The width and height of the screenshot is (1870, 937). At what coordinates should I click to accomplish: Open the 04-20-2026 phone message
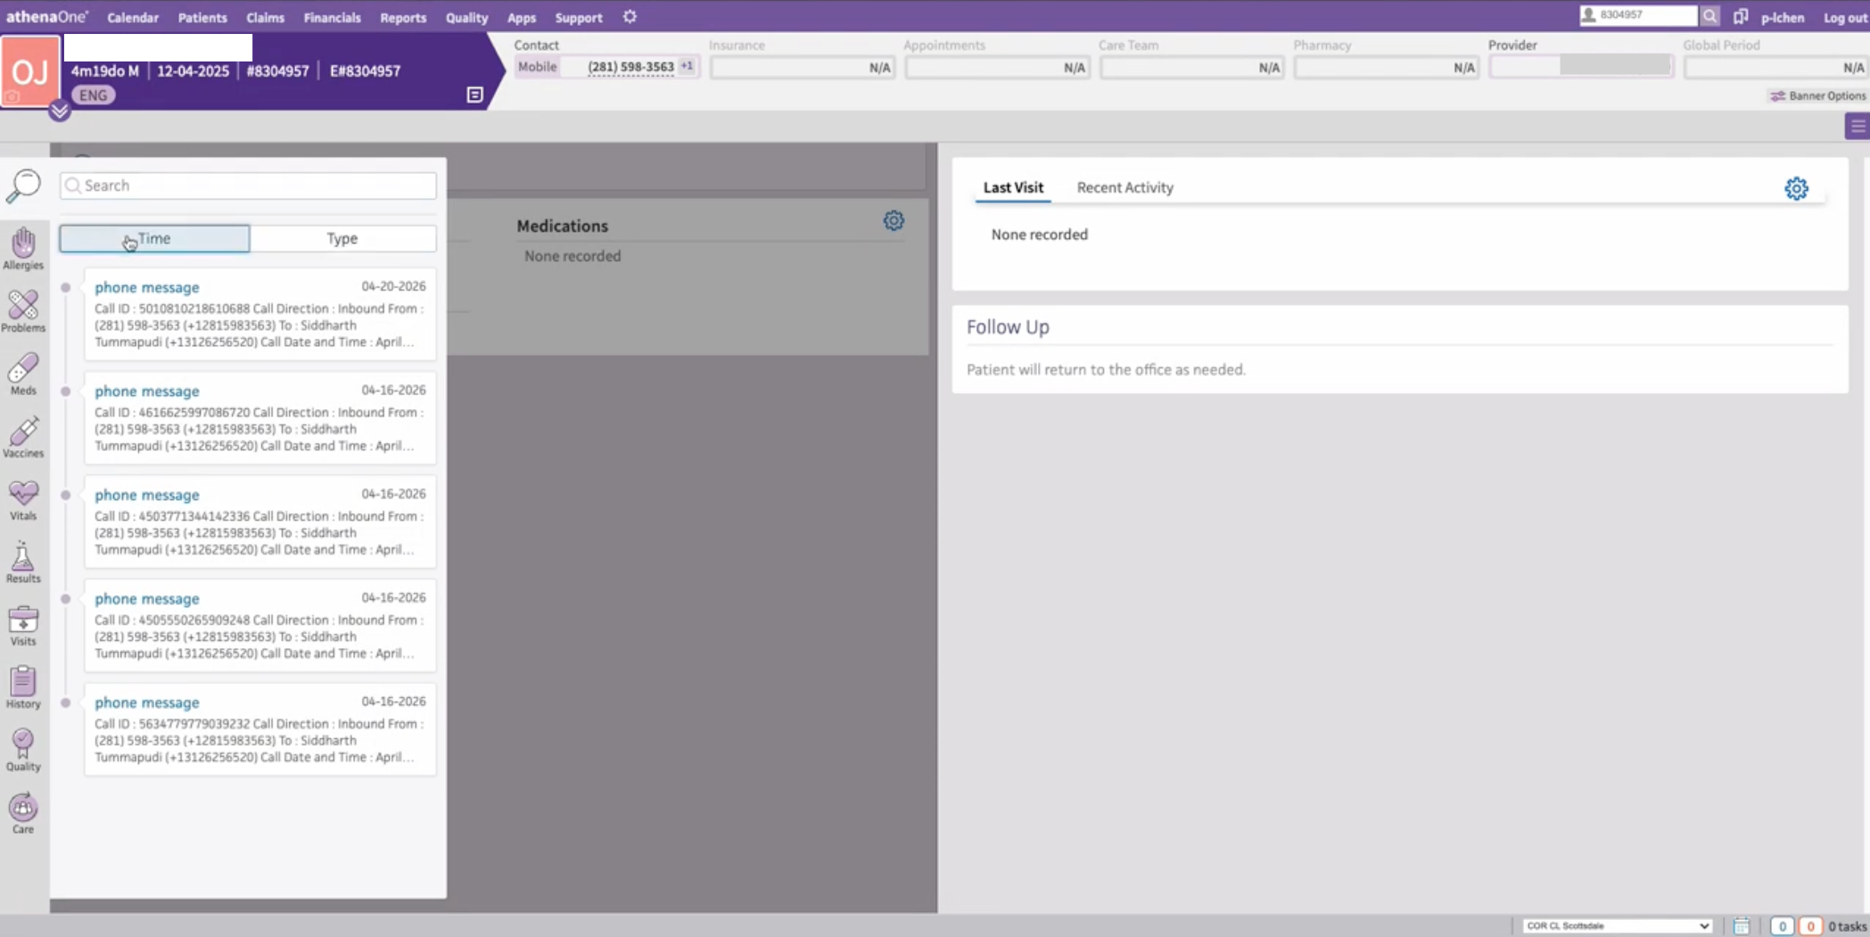point(259,314)
